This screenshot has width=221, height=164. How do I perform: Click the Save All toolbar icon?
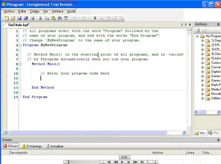click(26, 18)
